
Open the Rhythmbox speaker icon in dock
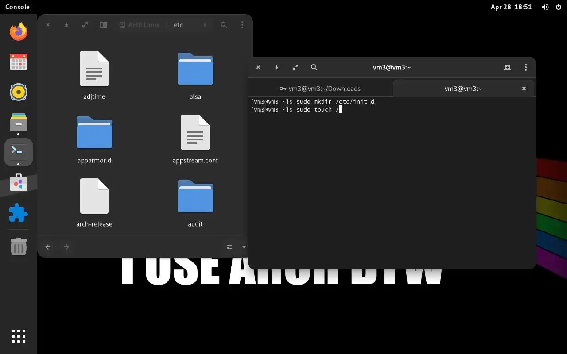(19, 92)
